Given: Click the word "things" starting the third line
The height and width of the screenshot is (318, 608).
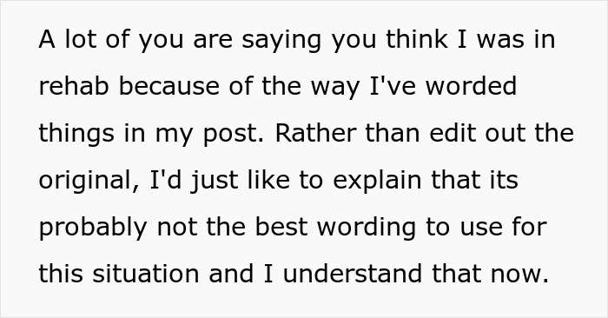Looking at the screenshot, I should coord(76,135).
